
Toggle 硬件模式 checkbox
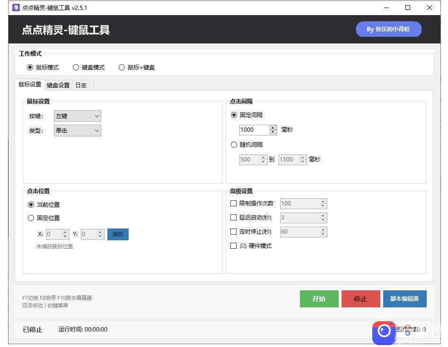coord(233,246)
